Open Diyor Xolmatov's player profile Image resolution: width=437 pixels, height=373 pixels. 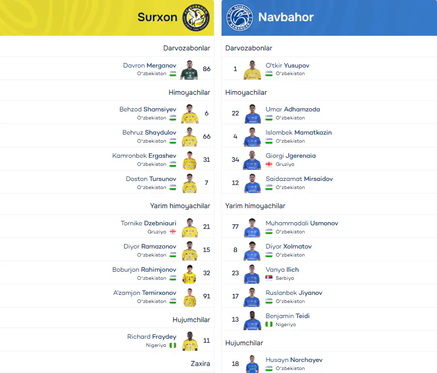pyautogui.click(x=289, y=246)
